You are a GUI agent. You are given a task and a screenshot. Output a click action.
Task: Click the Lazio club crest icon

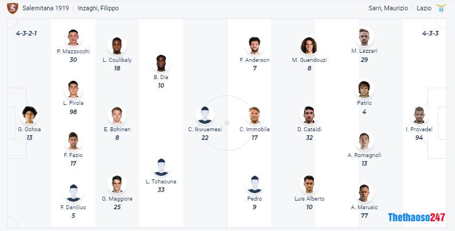point(441,9)
